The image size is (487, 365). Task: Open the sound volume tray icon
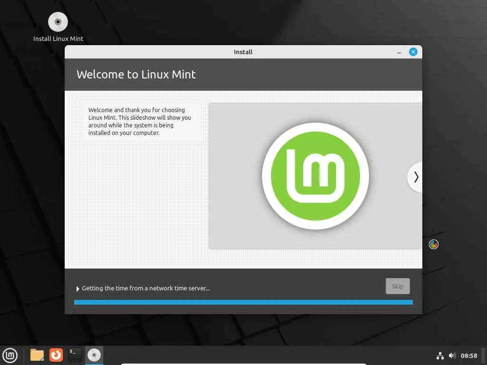tap(452, 355)
